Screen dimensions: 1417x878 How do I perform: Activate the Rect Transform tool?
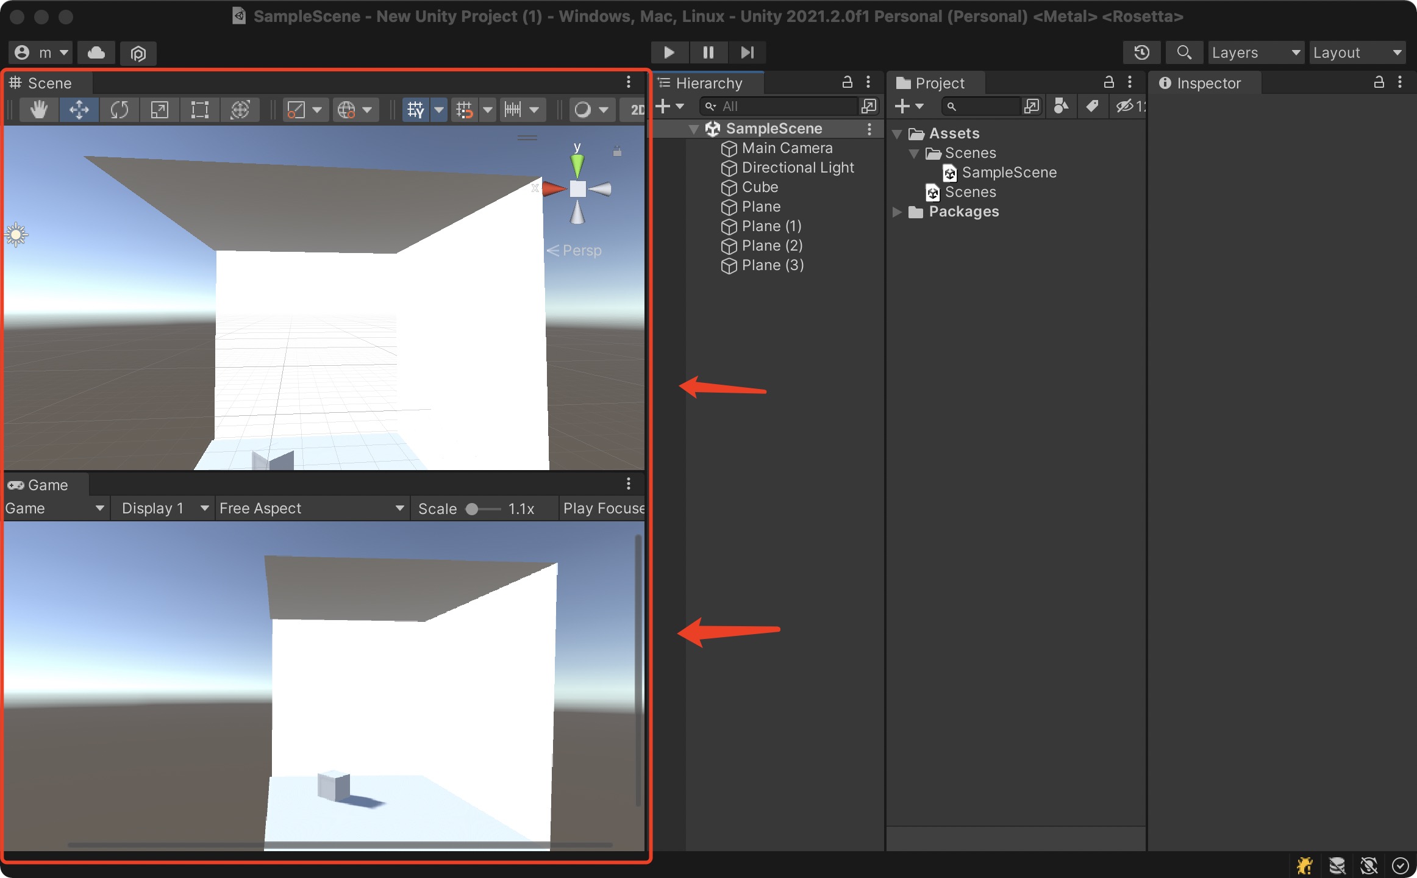(x=200, y=110)
